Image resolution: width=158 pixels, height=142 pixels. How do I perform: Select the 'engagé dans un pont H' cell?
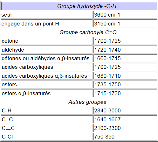coord(47,24)
